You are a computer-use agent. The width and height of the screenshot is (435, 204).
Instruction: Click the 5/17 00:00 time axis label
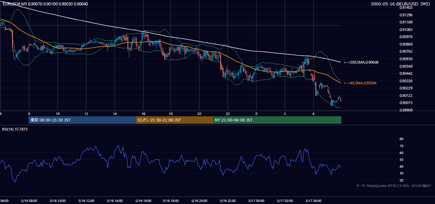tap(257, 201)
